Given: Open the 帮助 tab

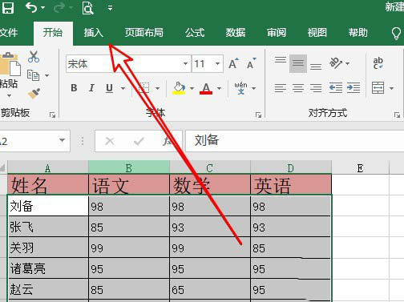Looking at the screenshot, I should point(358,33).
